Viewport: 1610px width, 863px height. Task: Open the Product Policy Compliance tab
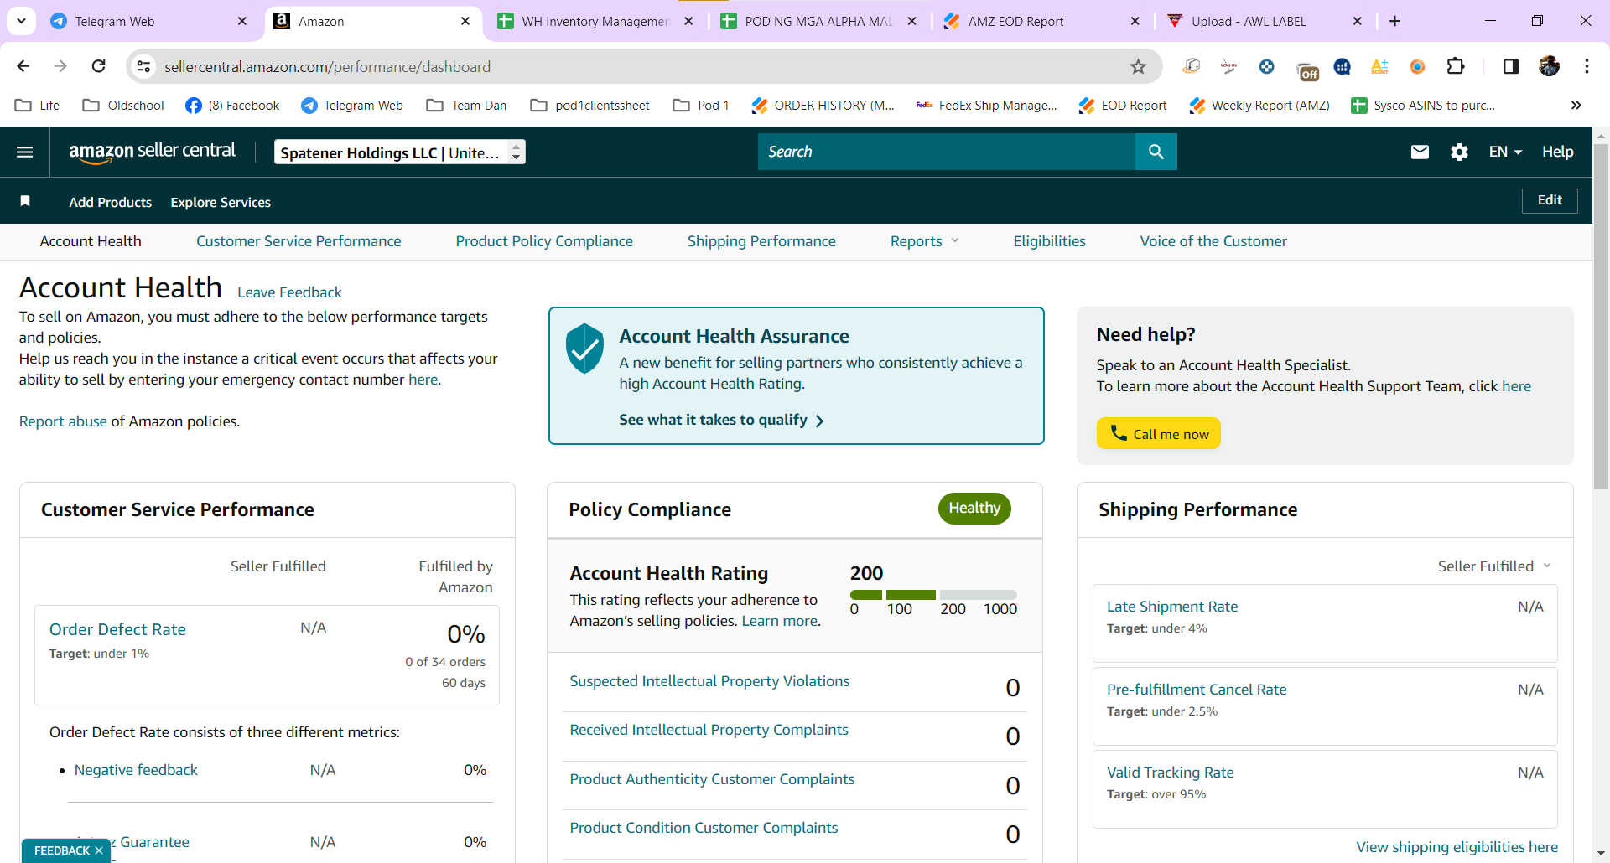pyautogui.click(x=544, y=241)
